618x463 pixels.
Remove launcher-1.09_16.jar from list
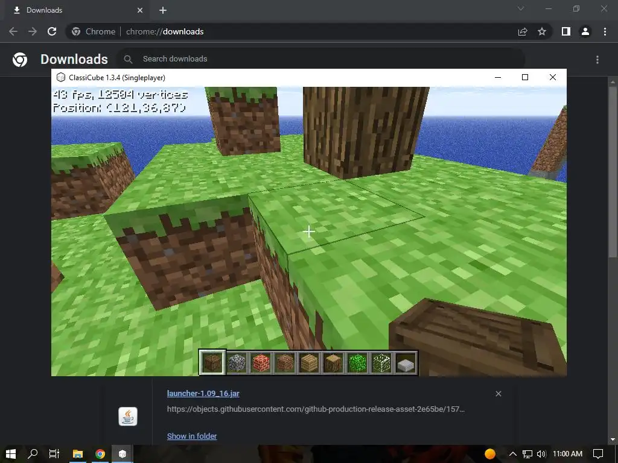[499, 394]
